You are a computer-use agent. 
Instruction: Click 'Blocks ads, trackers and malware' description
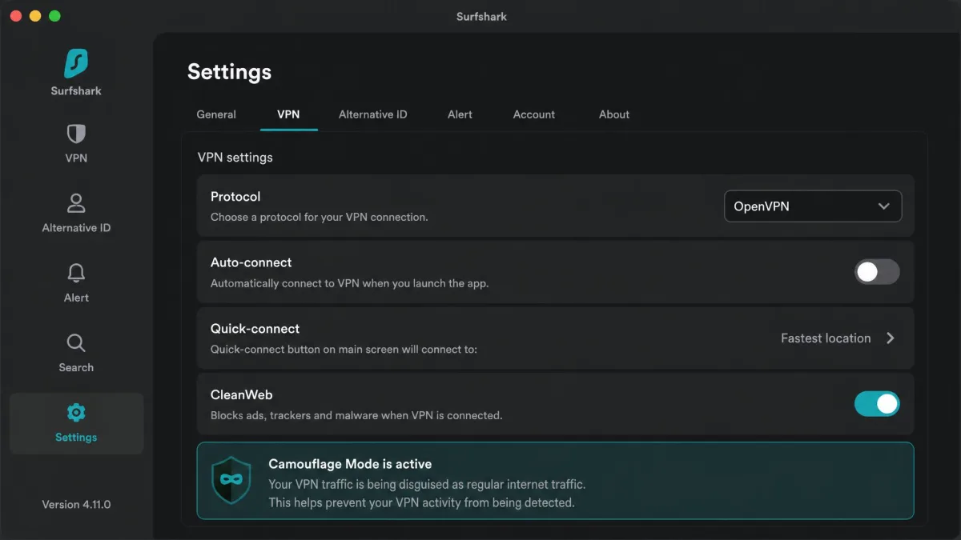click(x=356, y=415)
